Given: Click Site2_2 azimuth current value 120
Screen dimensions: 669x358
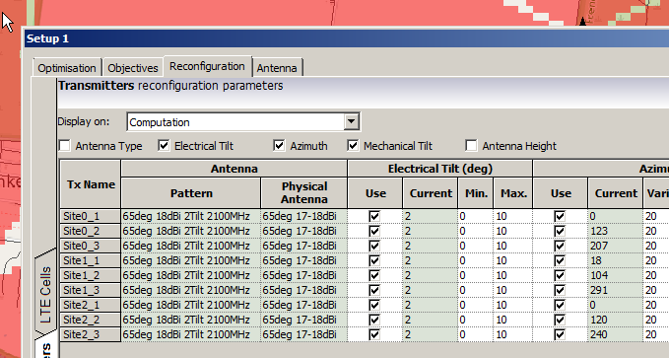Looking at the screenshot, I should pos(615,320).
